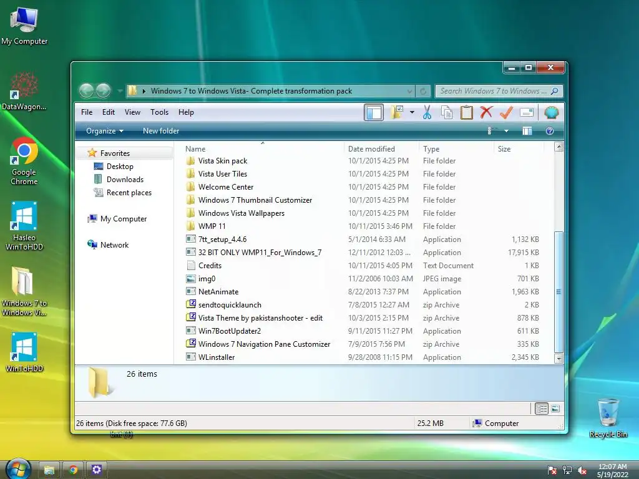Select My Computer in navigation pane
The width and height of the screenshot is (639, 479).
coord(124,219)
